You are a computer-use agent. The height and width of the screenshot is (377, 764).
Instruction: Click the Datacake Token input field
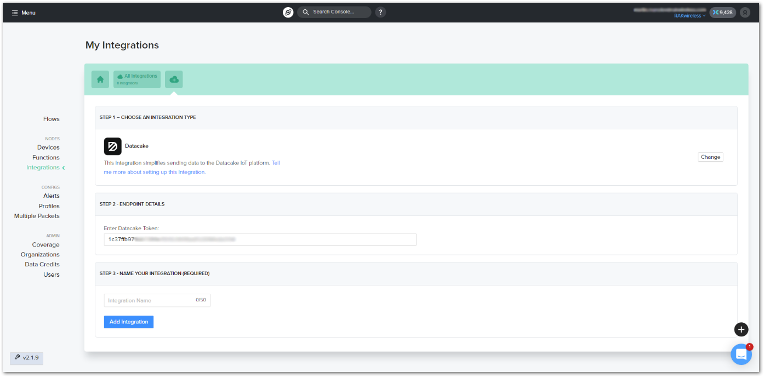(260, 239)
